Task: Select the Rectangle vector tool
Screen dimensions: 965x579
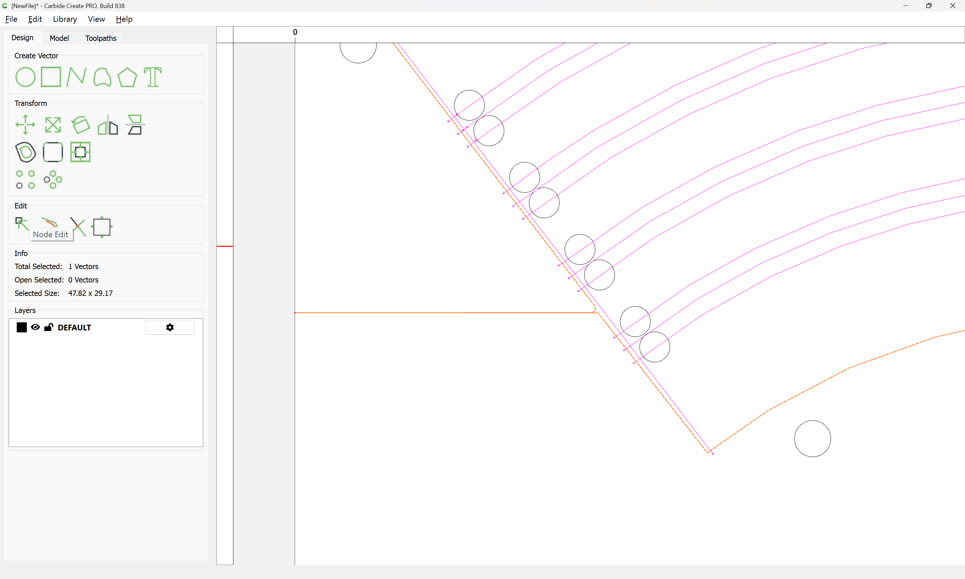Action: (x=51, y=77)
